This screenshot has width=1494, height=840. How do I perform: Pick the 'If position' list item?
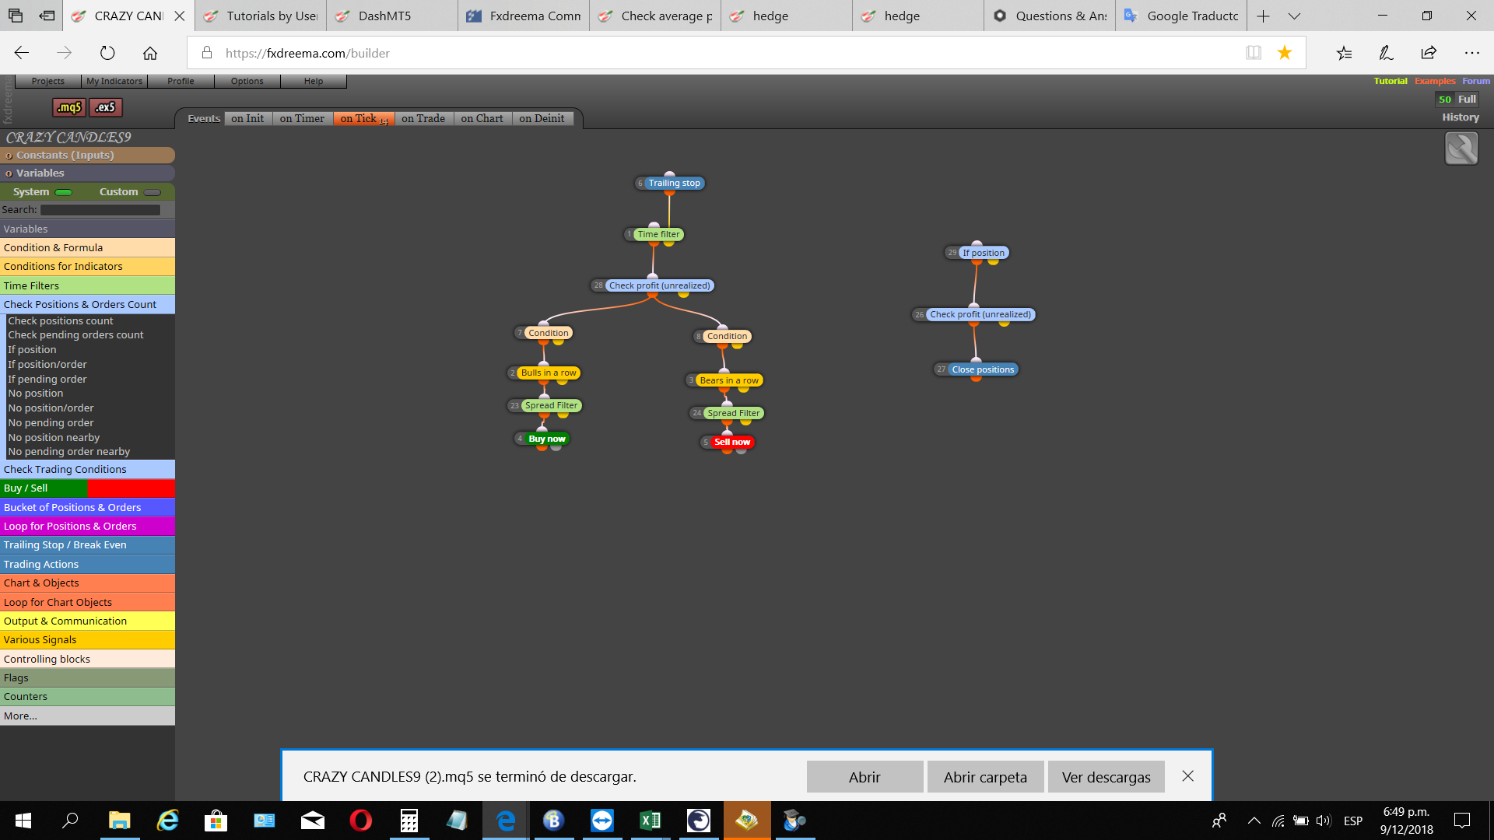click(32, 349)
